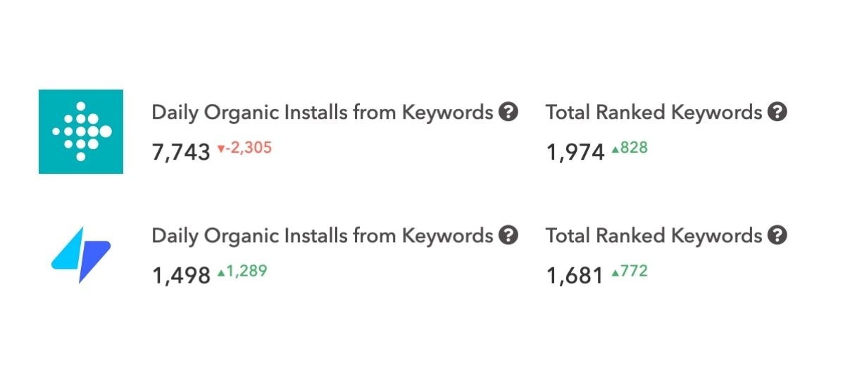Image resolution: width=845 pixels, height=387 pixels.
Task: Click the 7,743 daily installs value
Action: click(181, 151)
